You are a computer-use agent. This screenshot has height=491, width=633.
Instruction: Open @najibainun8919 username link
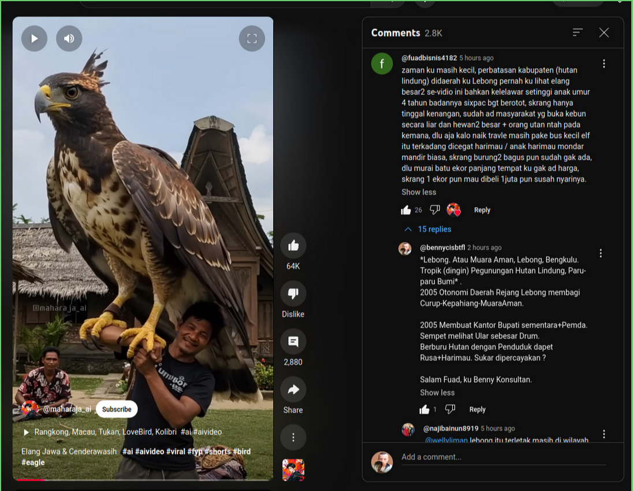[x=450, y=429]
